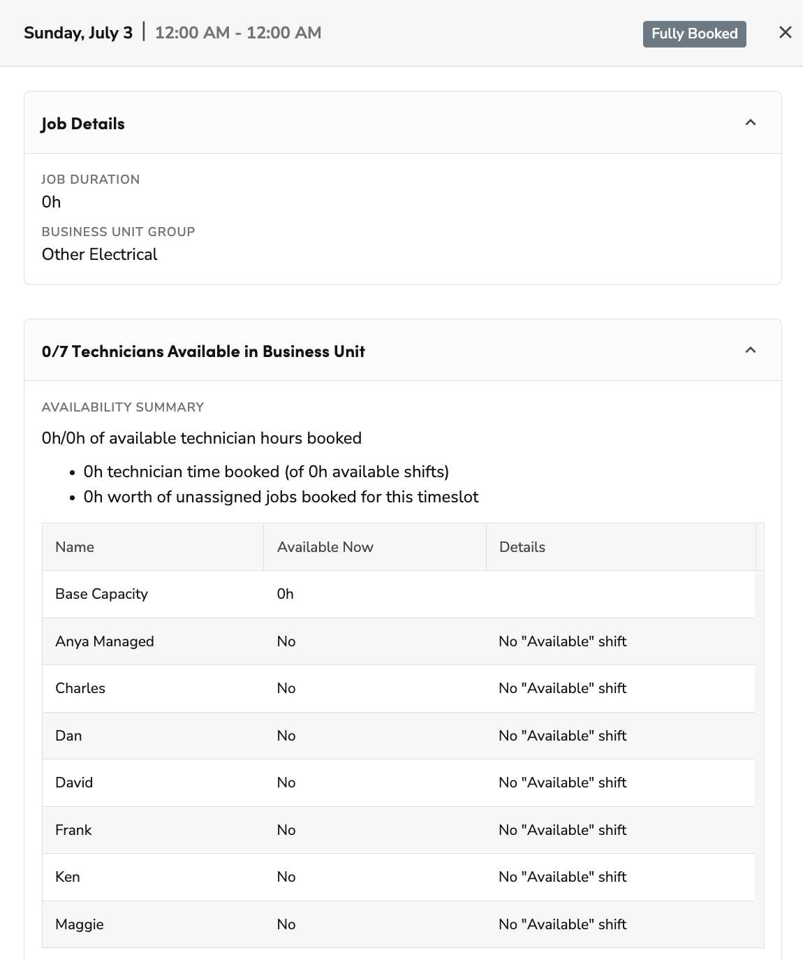
Task: Select Business Unit Group Other Electrical
Action: [99, 254]
